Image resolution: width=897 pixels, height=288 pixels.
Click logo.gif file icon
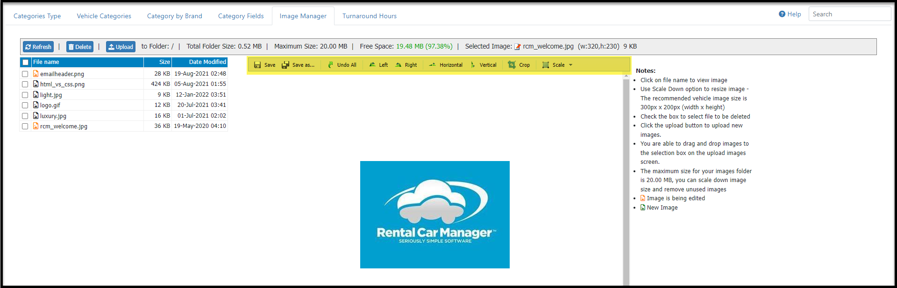36,105
